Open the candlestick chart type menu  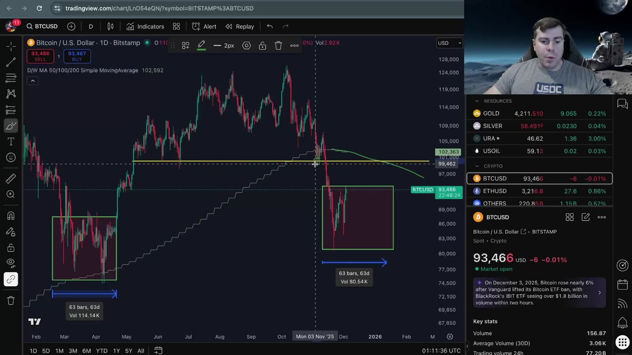click(x=111, y=26)
